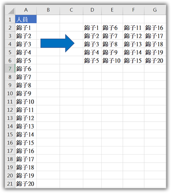The height and width of the screenshot is (193, 171).
Task: Select column D header
Action: tap(92, 10)
